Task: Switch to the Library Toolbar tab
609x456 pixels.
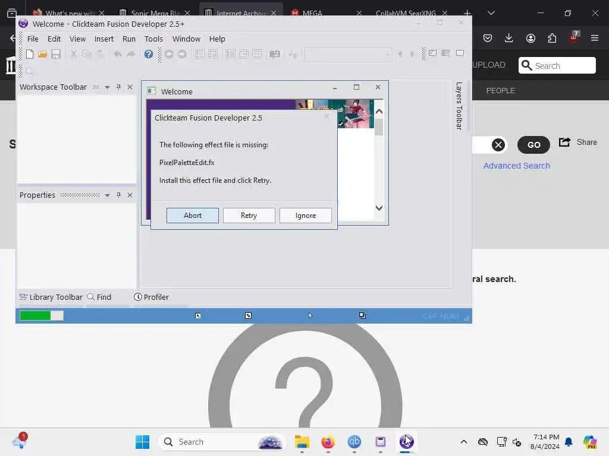Action: (x=51, y=297)
